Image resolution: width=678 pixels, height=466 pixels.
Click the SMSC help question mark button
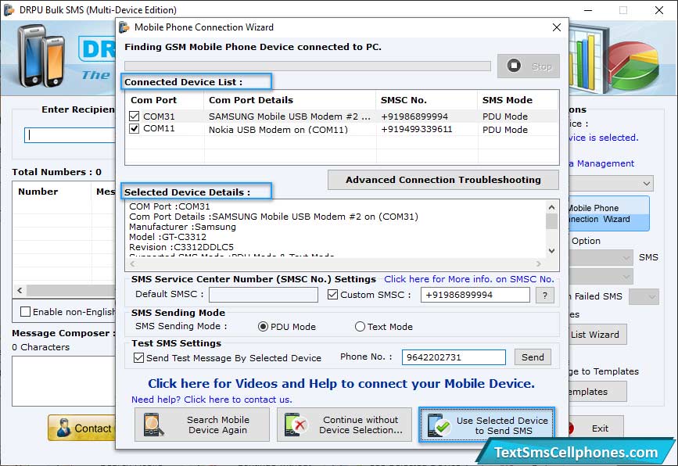click(x=545, y=296)
